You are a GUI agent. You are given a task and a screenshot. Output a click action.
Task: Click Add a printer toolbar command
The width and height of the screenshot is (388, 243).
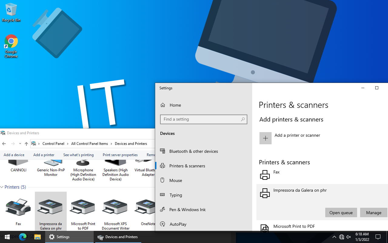click(x=44, y=155)
